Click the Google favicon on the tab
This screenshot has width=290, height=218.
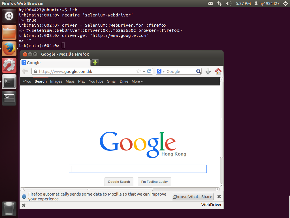tap(24, 62)
